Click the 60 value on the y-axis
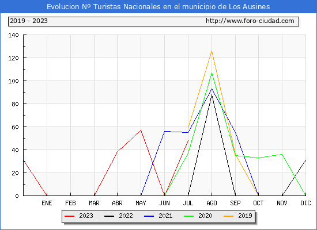The image size is (317, 230). 15,127
